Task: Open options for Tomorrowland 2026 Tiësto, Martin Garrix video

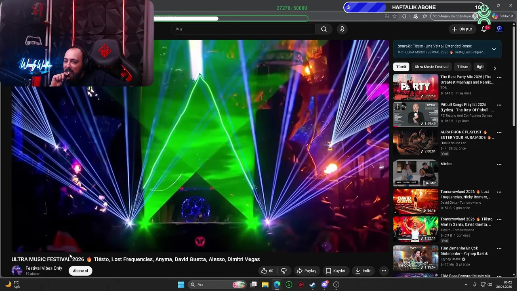Action: pos(499,219)
